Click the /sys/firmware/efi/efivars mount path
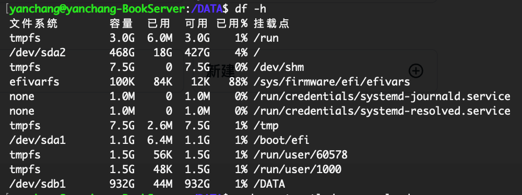This screenshot has height=195, width=522. 331,81
